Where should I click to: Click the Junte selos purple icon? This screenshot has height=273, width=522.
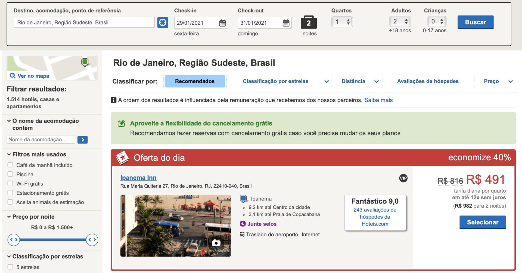(243, 224)
